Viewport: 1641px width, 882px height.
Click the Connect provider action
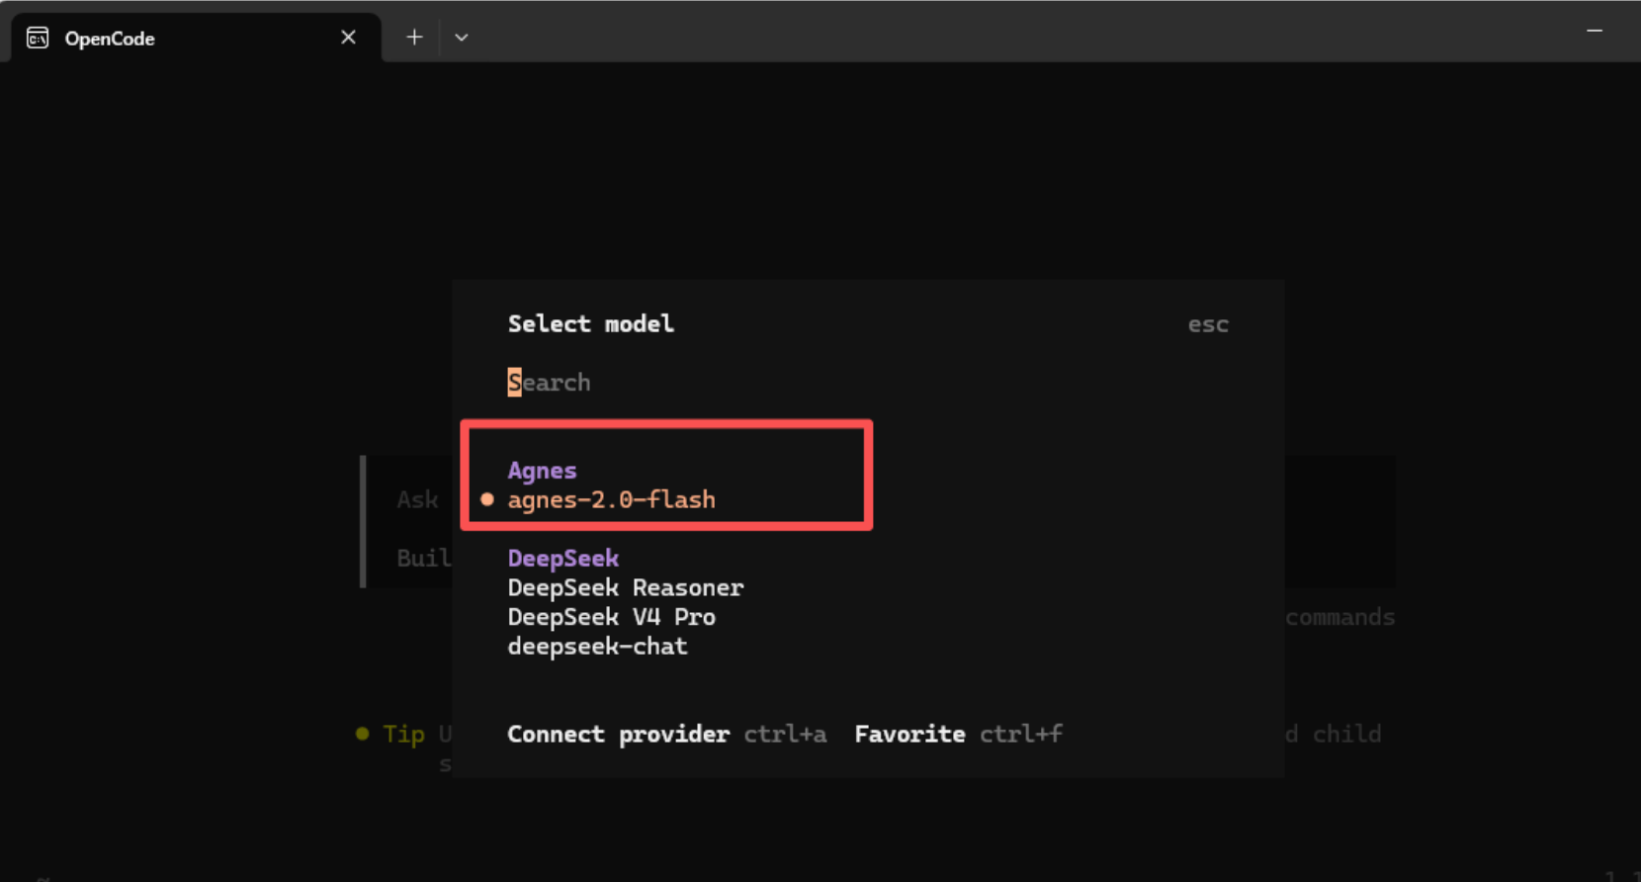(618, 734)
